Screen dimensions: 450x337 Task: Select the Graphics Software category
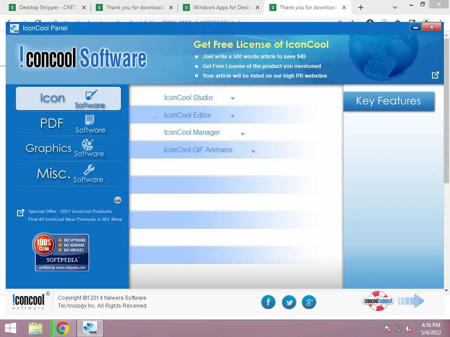pos(68,148)
